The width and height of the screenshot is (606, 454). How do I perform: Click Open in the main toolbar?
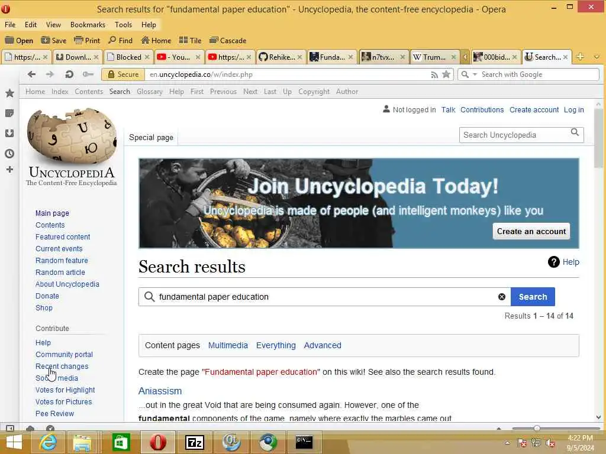tap(19, 41)
